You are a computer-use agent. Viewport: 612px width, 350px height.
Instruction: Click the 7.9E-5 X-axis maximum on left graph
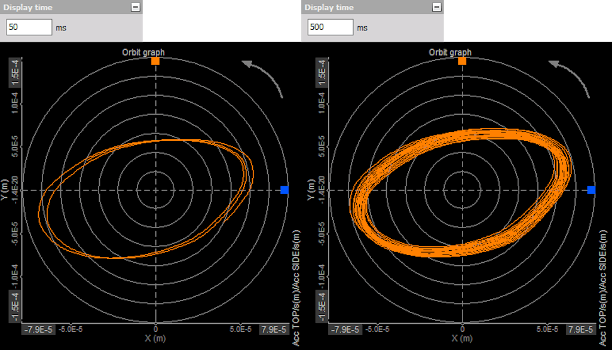point(274,330)
